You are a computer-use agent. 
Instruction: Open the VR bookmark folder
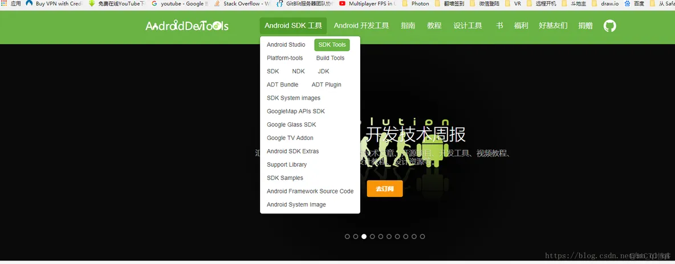(513, 3)
